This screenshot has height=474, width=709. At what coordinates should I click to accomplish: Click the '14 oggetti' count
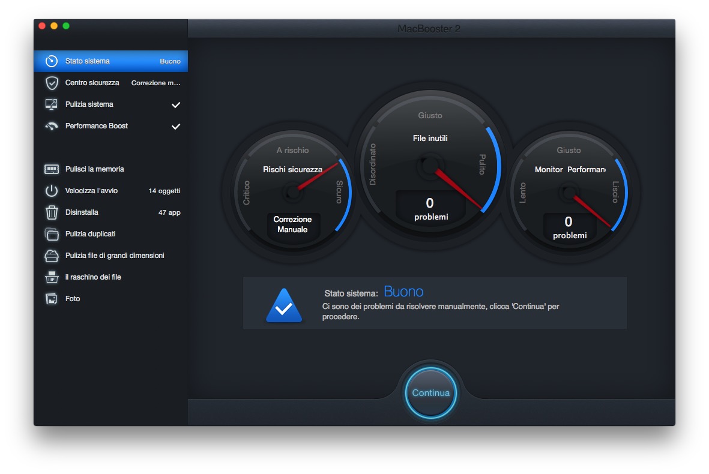click(x=164, y=191)
